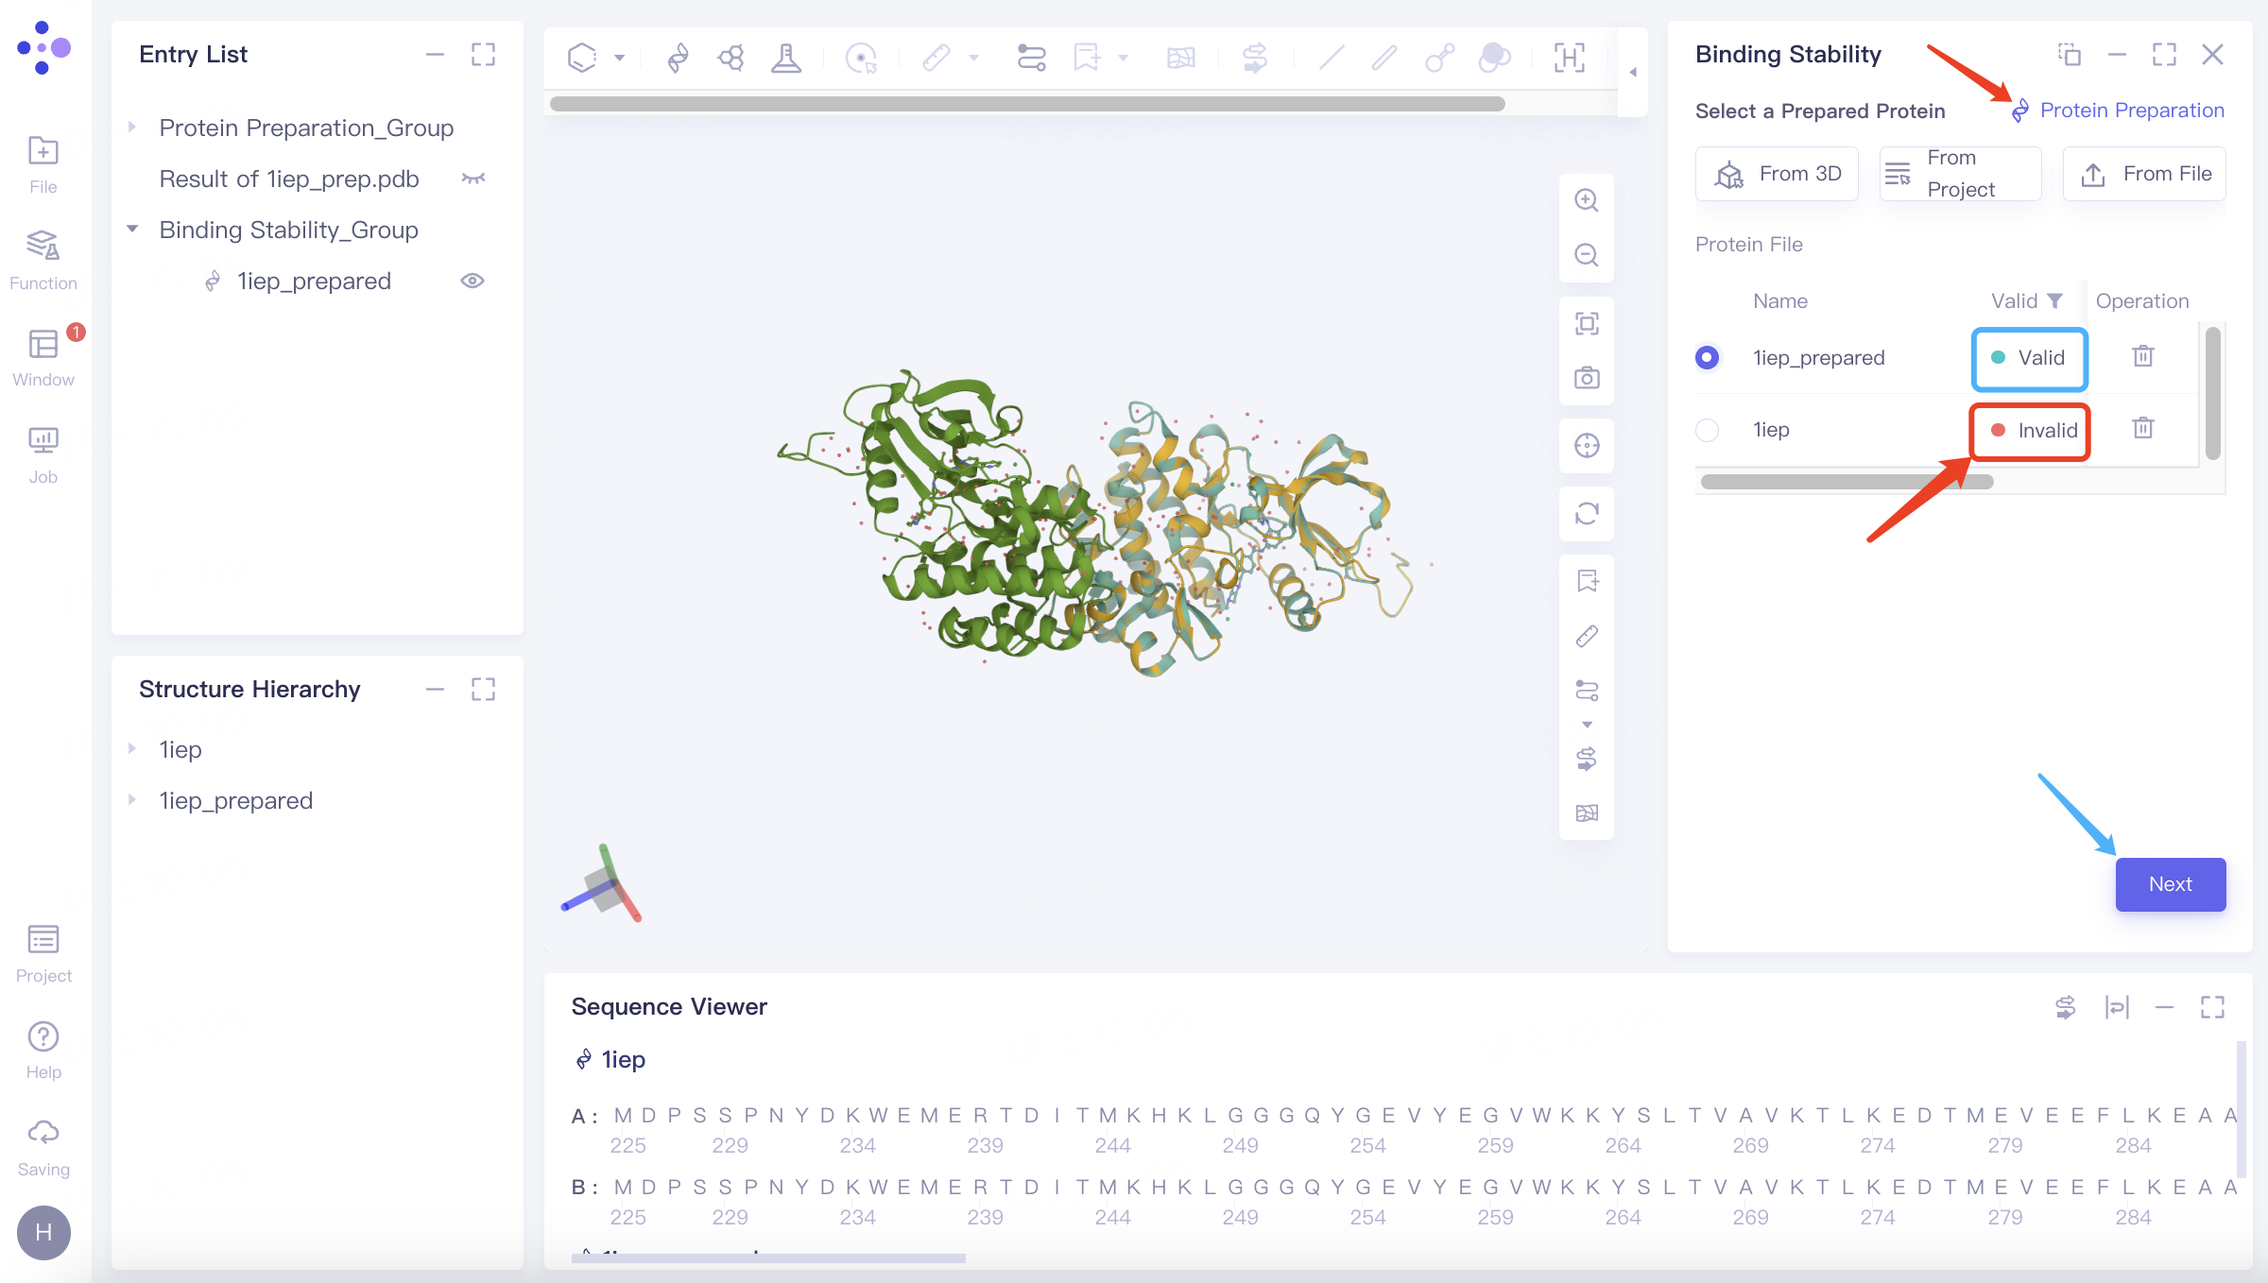This screenshot has width=2268, height=1283.
Task: Toggle visibility of 1iep_prepared in Entry List
Action: (472, 281)
